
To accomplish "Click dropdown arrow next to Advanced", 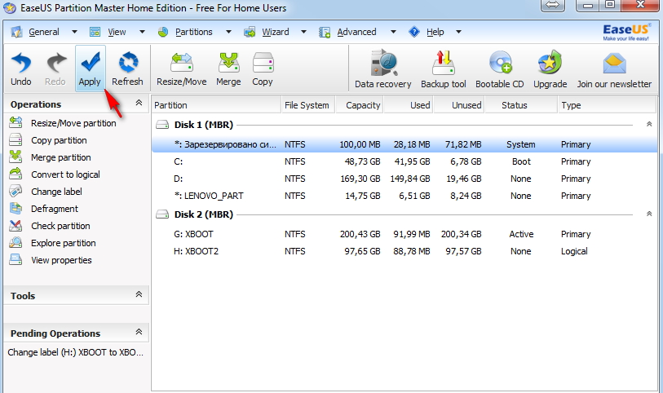I will click(x=393, y=32).
